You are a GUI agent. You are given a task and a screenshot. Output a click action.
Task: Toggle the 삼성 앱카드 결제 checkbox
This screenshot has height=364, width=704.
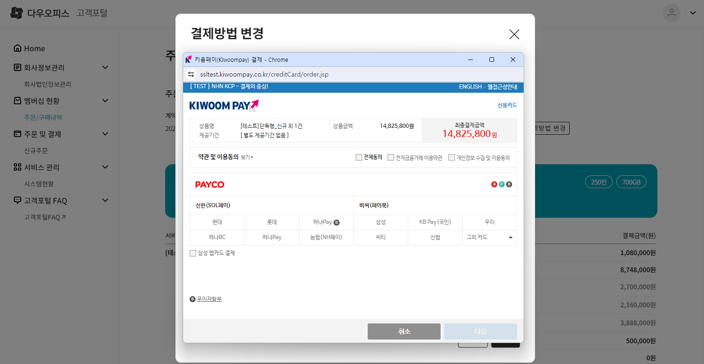pyautogui.click(x=193, y=253)
